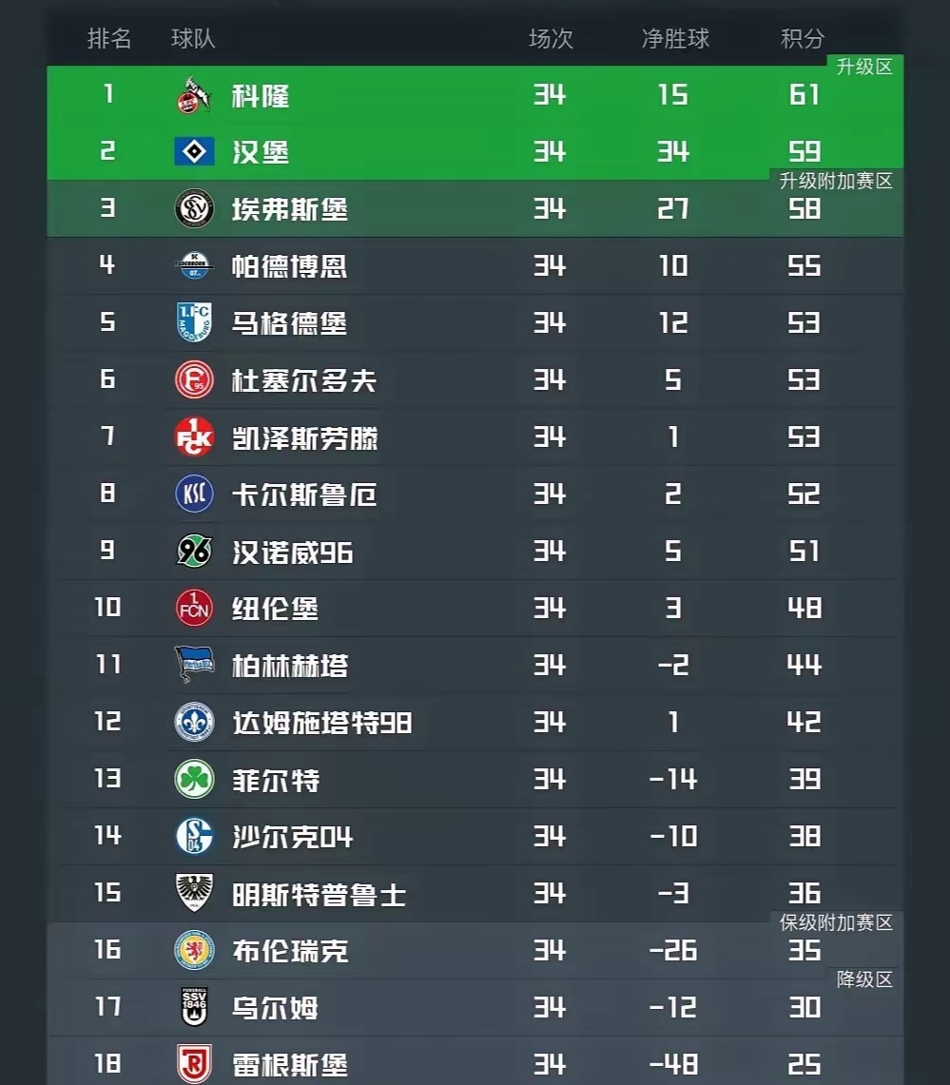Screen dimensions: 950x1085
Task: Sort by 净胜球 column header
Action: click(x=675, y=39)
